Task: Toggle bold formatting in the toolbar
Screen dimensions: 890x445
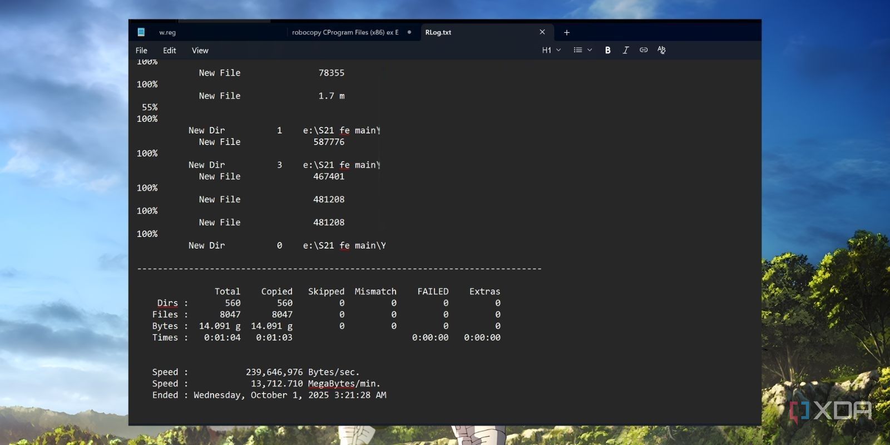Action: point(607,50)
